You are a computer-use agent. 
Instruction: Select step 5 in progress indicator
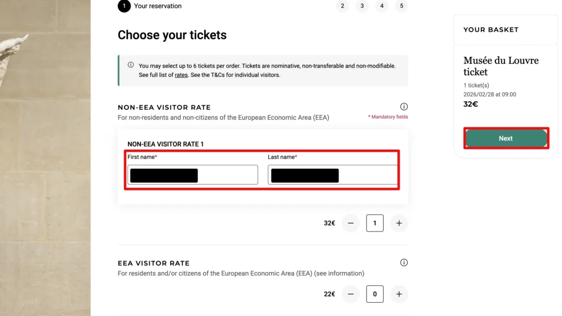[402, 6]
